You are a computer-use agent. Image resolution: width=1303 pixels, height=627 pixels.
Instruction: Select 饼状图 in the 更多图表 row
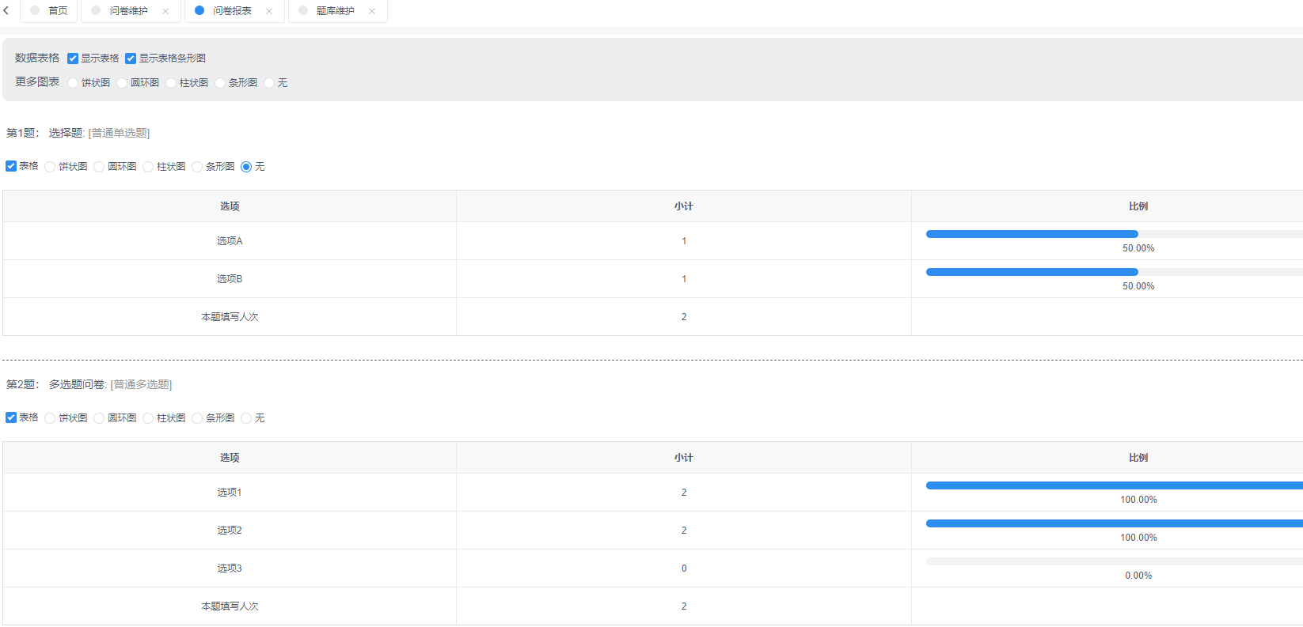(74, 83)
